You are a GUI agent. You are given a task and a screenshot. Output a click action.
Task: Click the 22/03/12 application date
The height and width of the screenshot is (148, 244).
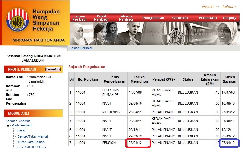tap(135, 136)
